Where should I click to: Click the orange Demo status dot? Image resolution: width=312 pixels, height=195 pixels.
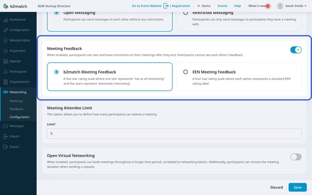199,6
